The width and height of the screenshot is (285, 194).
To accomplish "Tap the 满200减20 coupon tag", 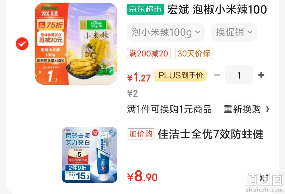I will coord(149,54).
